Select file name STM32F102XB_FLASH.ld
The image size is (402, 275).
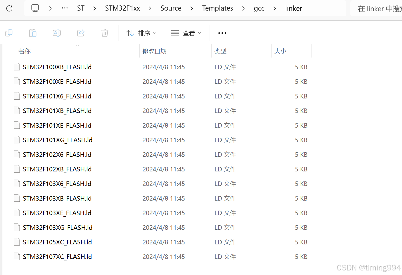coord(57,169)
